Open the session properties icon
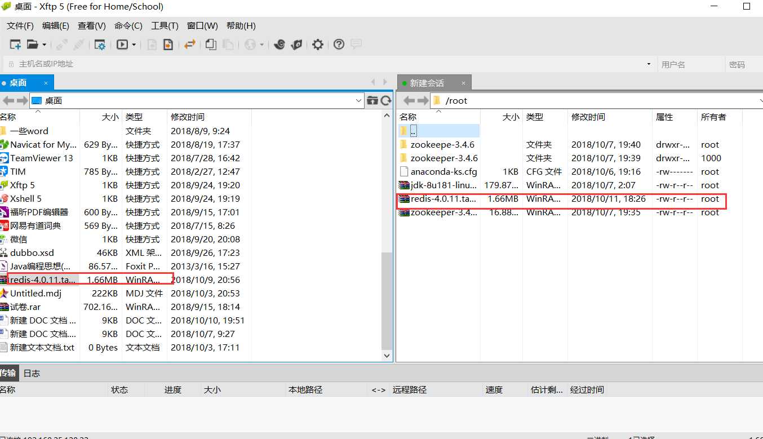 pyautogui.click(x=100, y=45)
